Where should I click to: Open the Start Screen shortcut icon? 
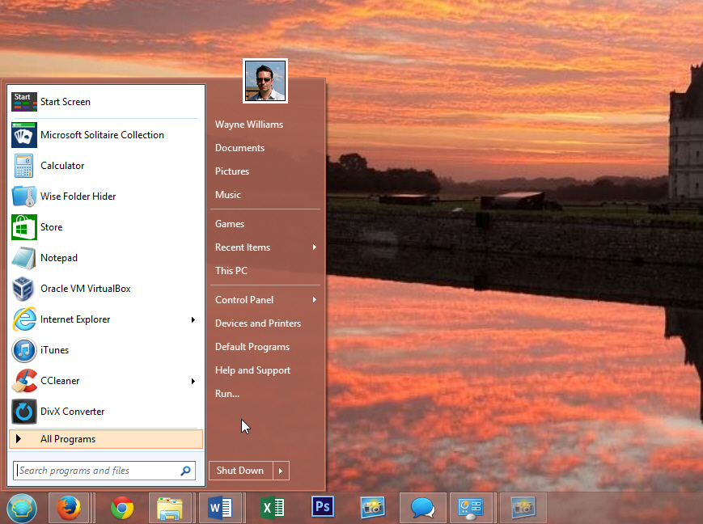coord(23,102)
